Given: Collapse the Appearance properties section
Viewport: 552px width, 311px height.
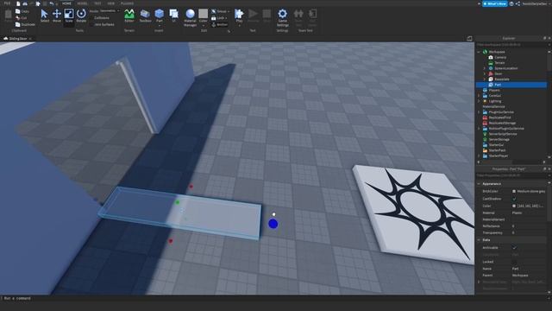Looking at the screenshot, I should [x=479, y=184].
